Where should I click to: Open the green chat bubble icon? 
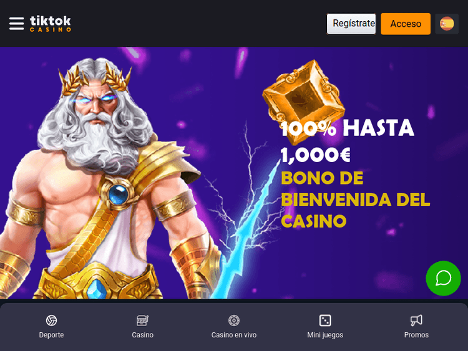click(x=443, y=278)
